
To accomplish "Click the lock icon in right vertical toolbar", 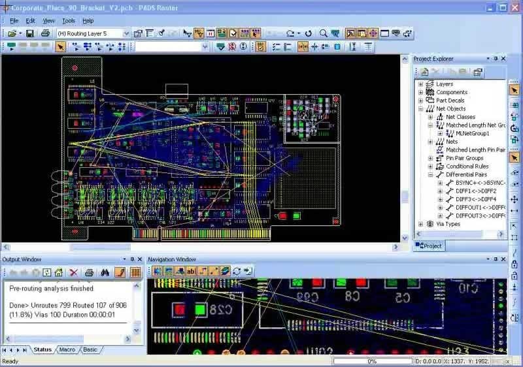I will [x=515, y=264].
